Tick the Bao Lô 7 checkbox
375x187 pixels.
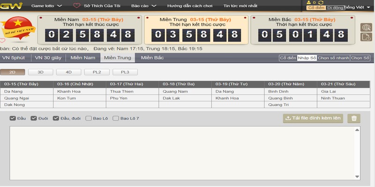[x=116, y=119]
